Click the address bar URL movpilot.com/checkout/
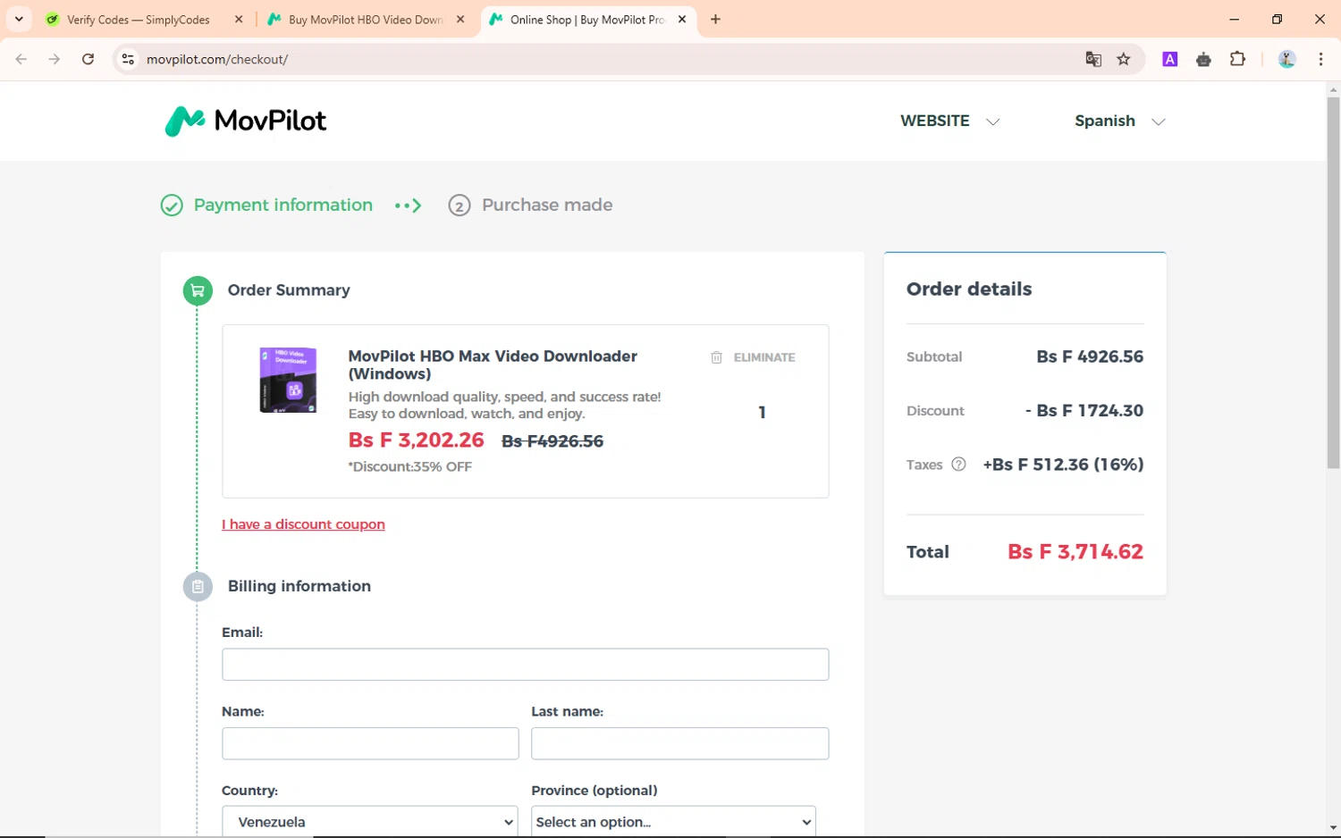Viewport: 1341px width, 838px height. point(217,59)
